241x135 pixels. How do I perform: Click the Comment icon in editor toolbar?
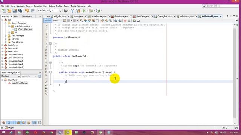coord(134,21)
